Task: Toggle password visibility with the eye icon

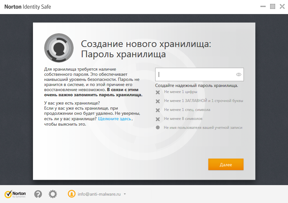Action: (x=239, y=74)
